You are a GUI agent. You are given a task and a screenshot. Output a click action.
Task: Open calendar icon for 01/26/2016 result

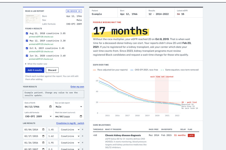point(43,143)
